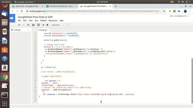This screenshot has width=193, height=108.
Task: Open the account dropdown for john.e.nizar@gmail.com
Action: coord(179,16)
